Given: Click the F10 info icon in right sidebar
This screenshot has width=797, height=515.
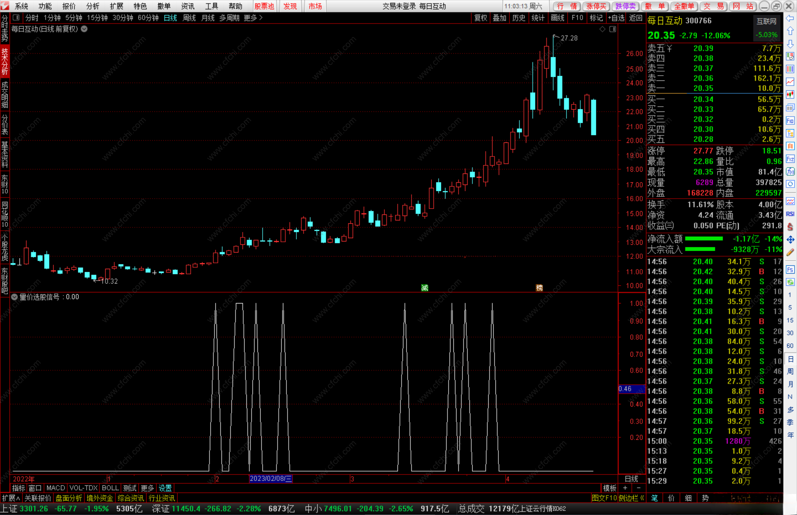Looking at the screenshot, I should tap(790, 121).
